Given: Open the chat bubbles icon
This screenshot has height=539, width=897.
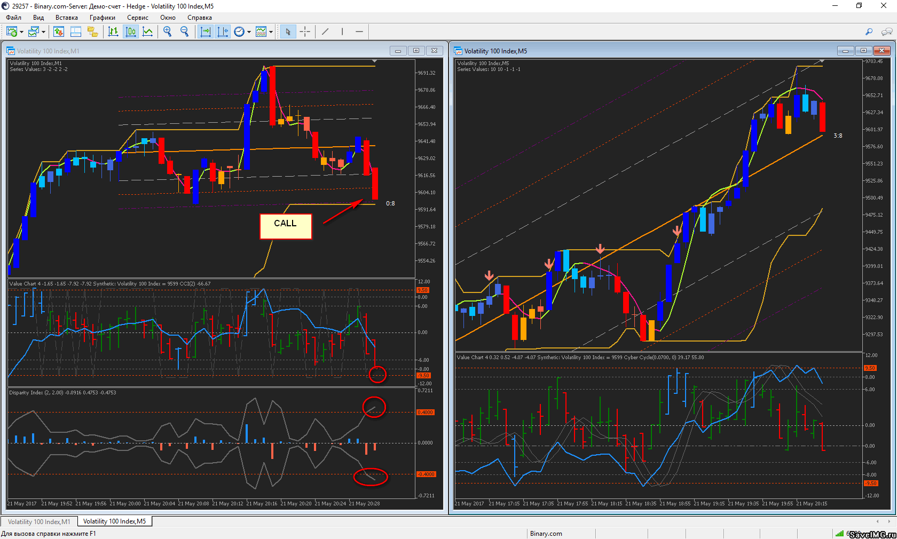Looking at the screenshot, I should click(886, 32).
